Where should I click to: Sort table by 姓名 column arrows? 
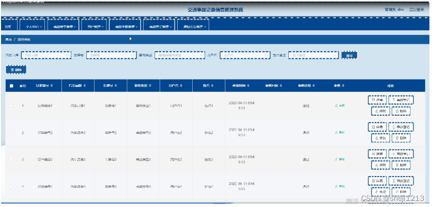click(x=212, y=86)
